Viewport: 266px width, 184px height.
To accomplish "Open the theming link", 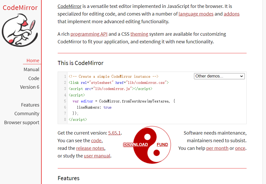I will 139,34.
